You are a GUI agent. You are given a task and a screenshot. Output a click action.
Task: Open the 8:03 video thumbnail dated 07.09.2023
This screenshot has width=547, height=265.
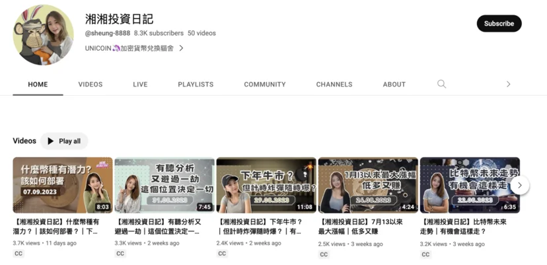pyautogui.click(x=63, y=185)
